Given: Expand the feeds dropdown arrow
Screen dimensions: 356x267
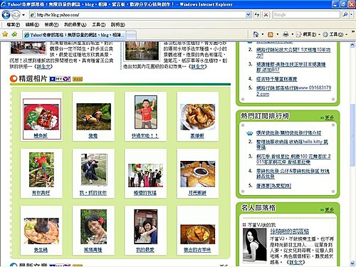Looking at the screenshot, I should point(278,35).
